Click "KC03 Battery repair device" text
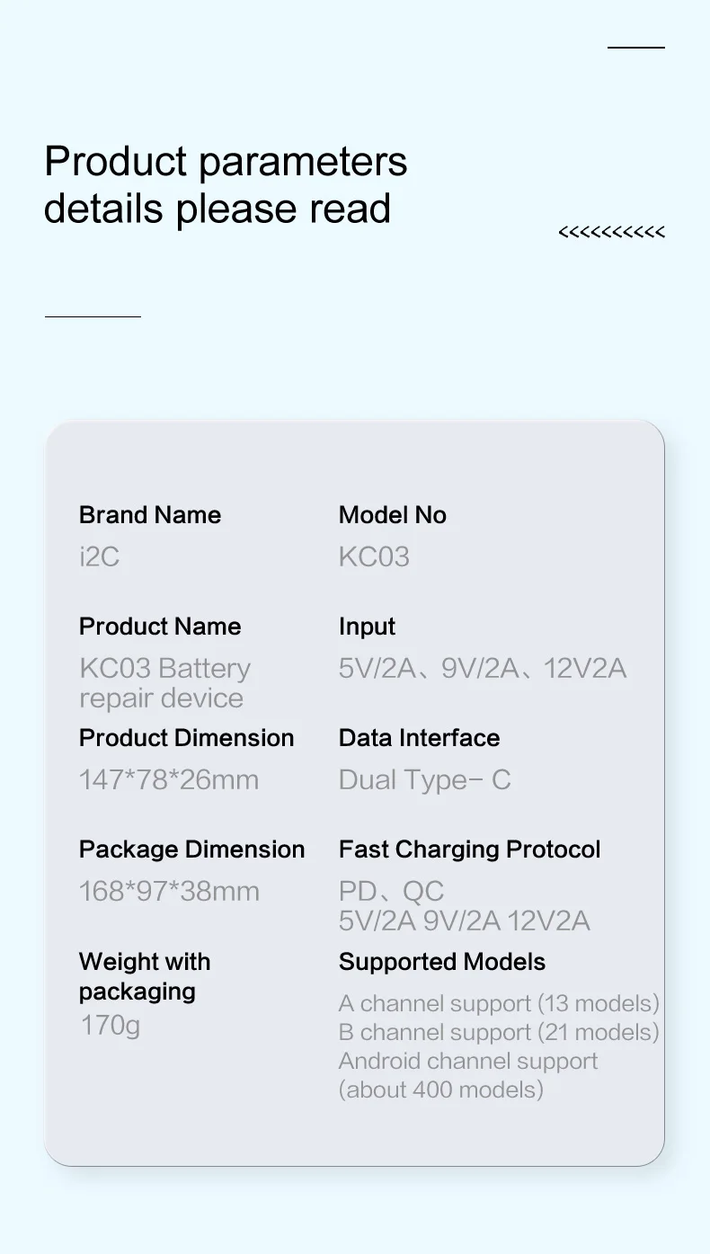The width and height of the screenshot is (710, 1254). (164, 683)
